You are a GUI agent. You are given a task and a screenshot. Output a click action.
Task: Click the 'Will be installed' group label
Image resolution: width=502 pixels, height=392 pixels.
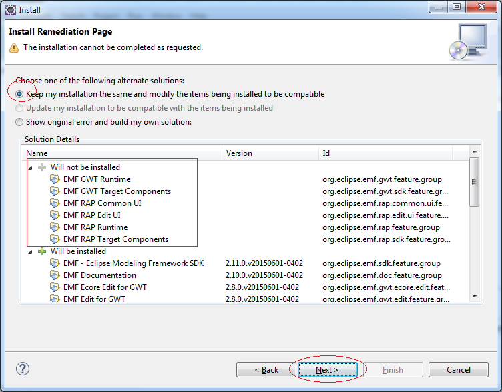click(x=78, y=251)
